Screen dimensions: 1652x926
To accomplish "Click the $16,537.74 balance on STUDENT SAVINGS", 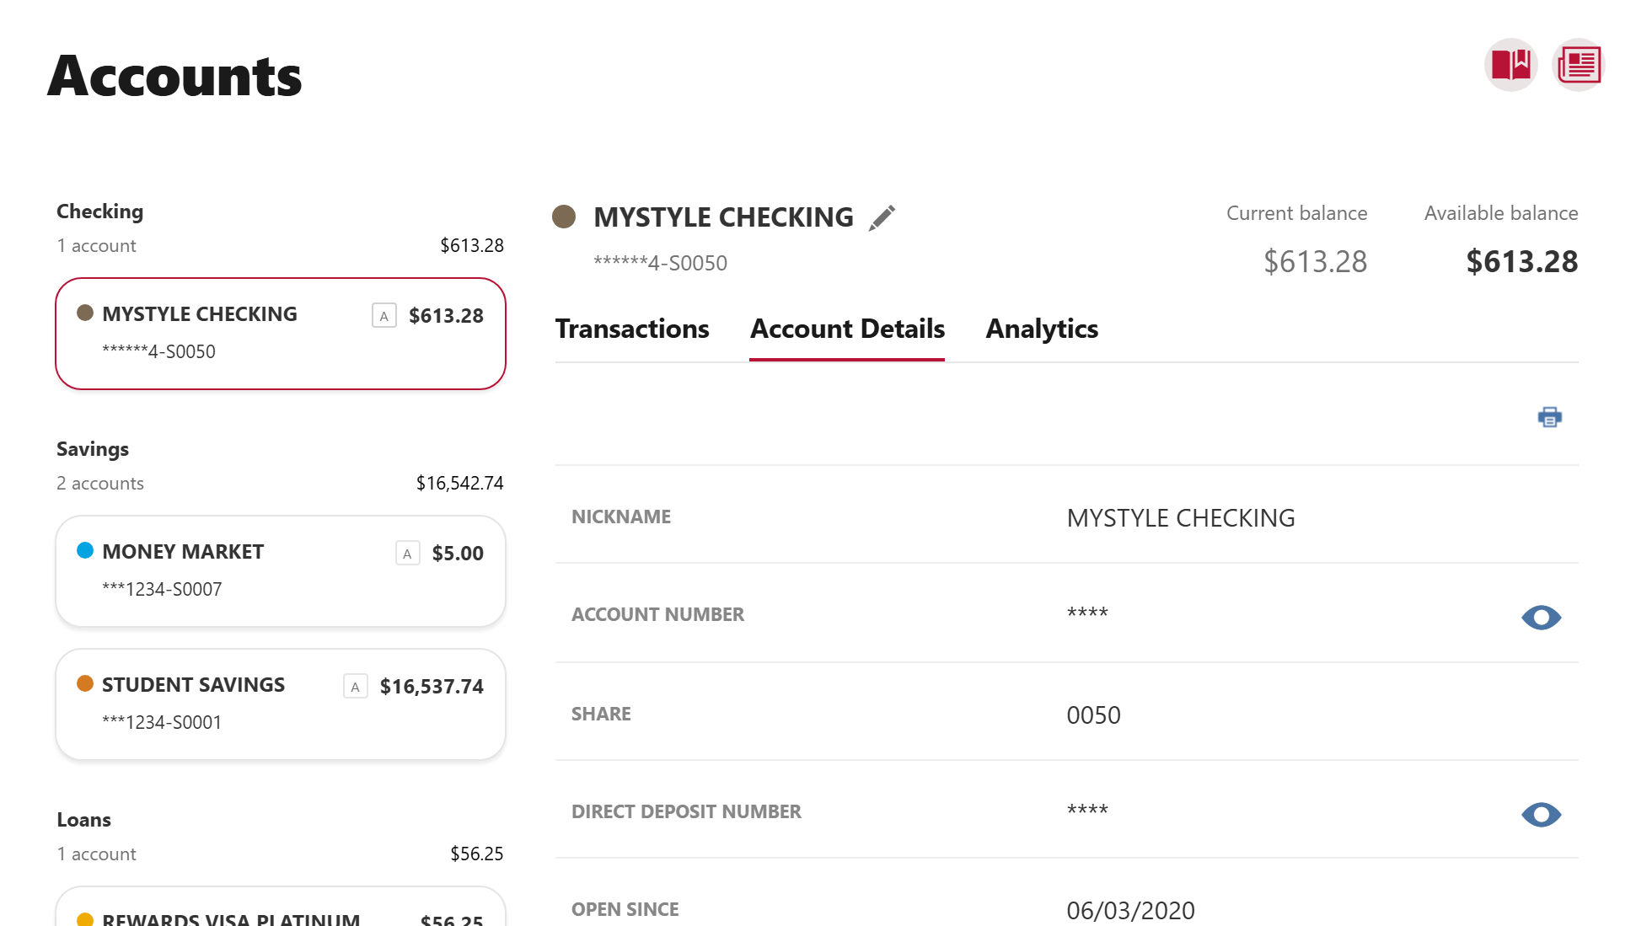I will 432,687.
